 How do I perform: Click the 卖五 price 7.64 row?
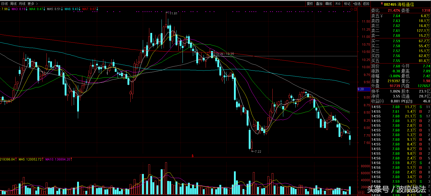coord(401,16)
